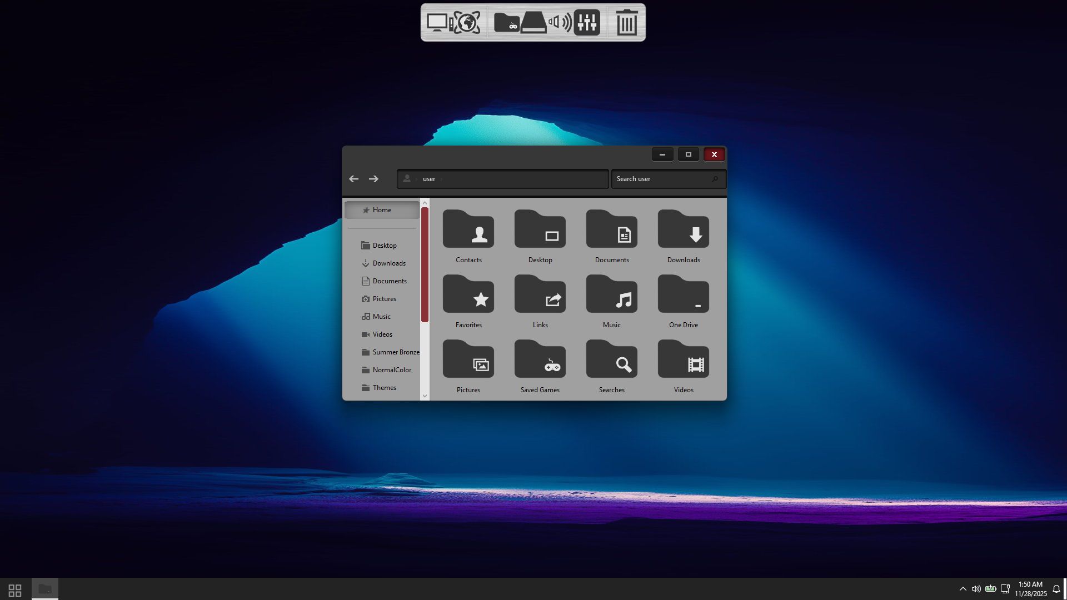Open the mixer sliders dock icon
The width and height of the screenshot is (1067, 600).
[x=587, y=22]
